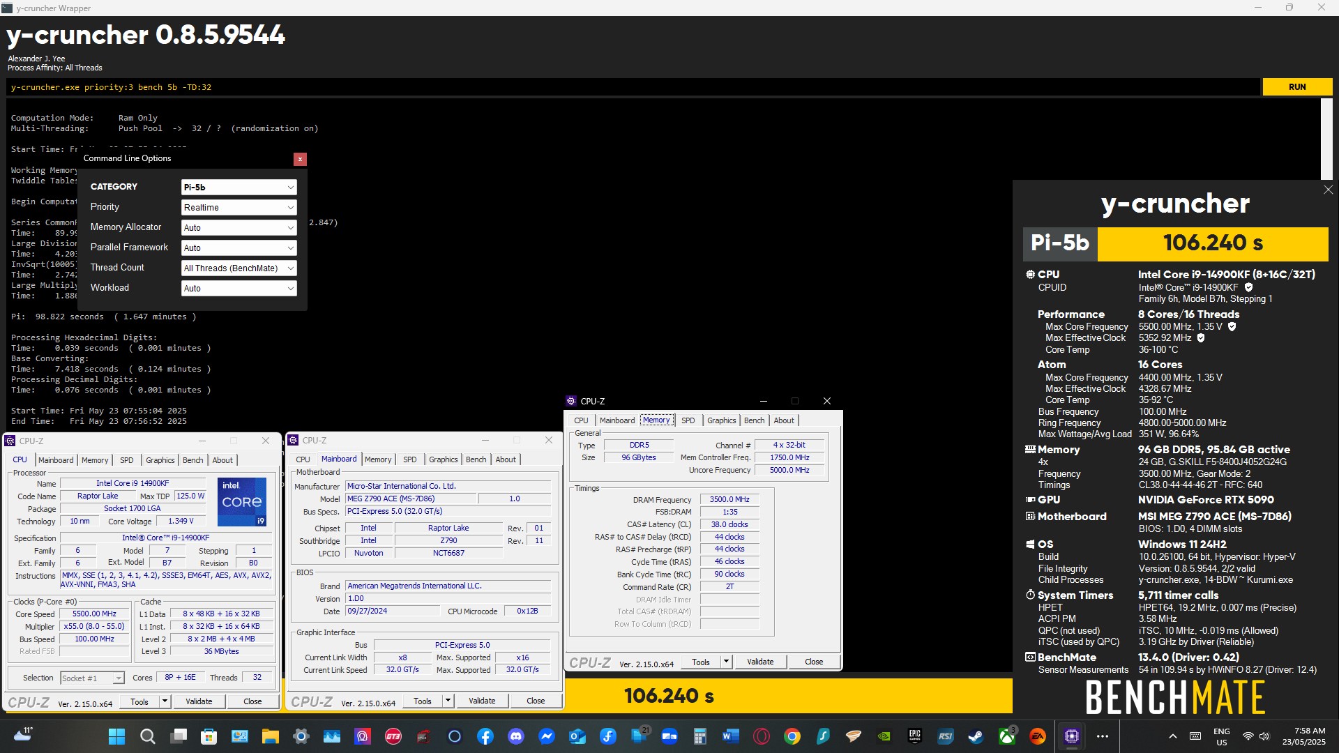The width and height of the screenshot is (1339, 753).
Task: Open the CATEGORY dropdown showing Pi-5b
Action: point(239,188)
